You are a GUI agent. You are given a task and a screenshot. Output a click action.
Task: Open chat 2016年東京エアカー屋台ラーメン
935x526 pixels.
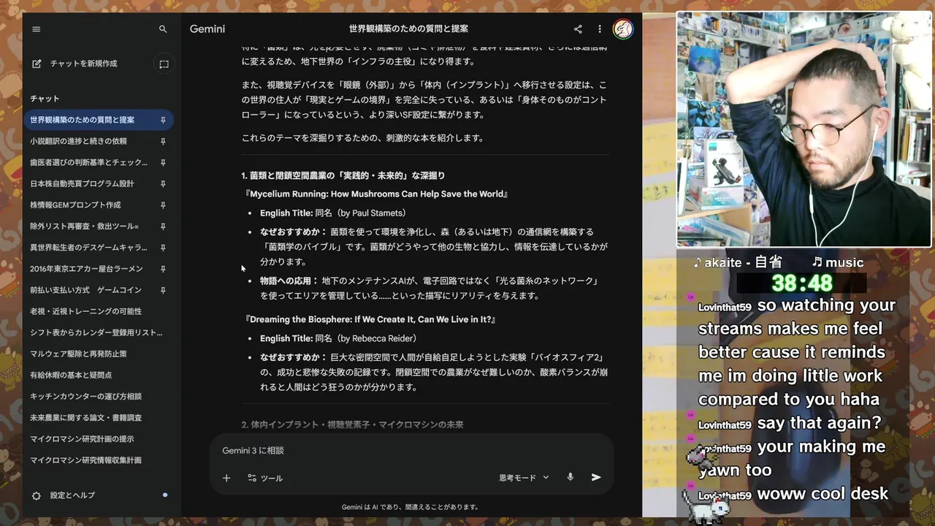[99, 269]
